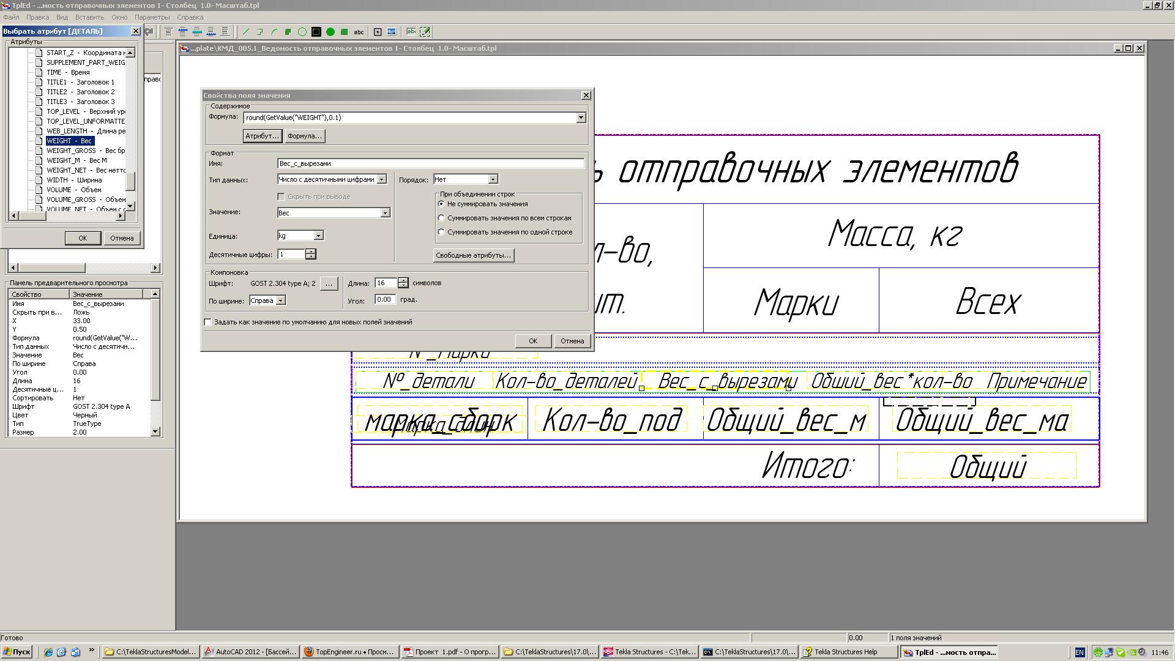
Task: Select 'Не суммировать значения' radio button
Action: pos(441,204)
